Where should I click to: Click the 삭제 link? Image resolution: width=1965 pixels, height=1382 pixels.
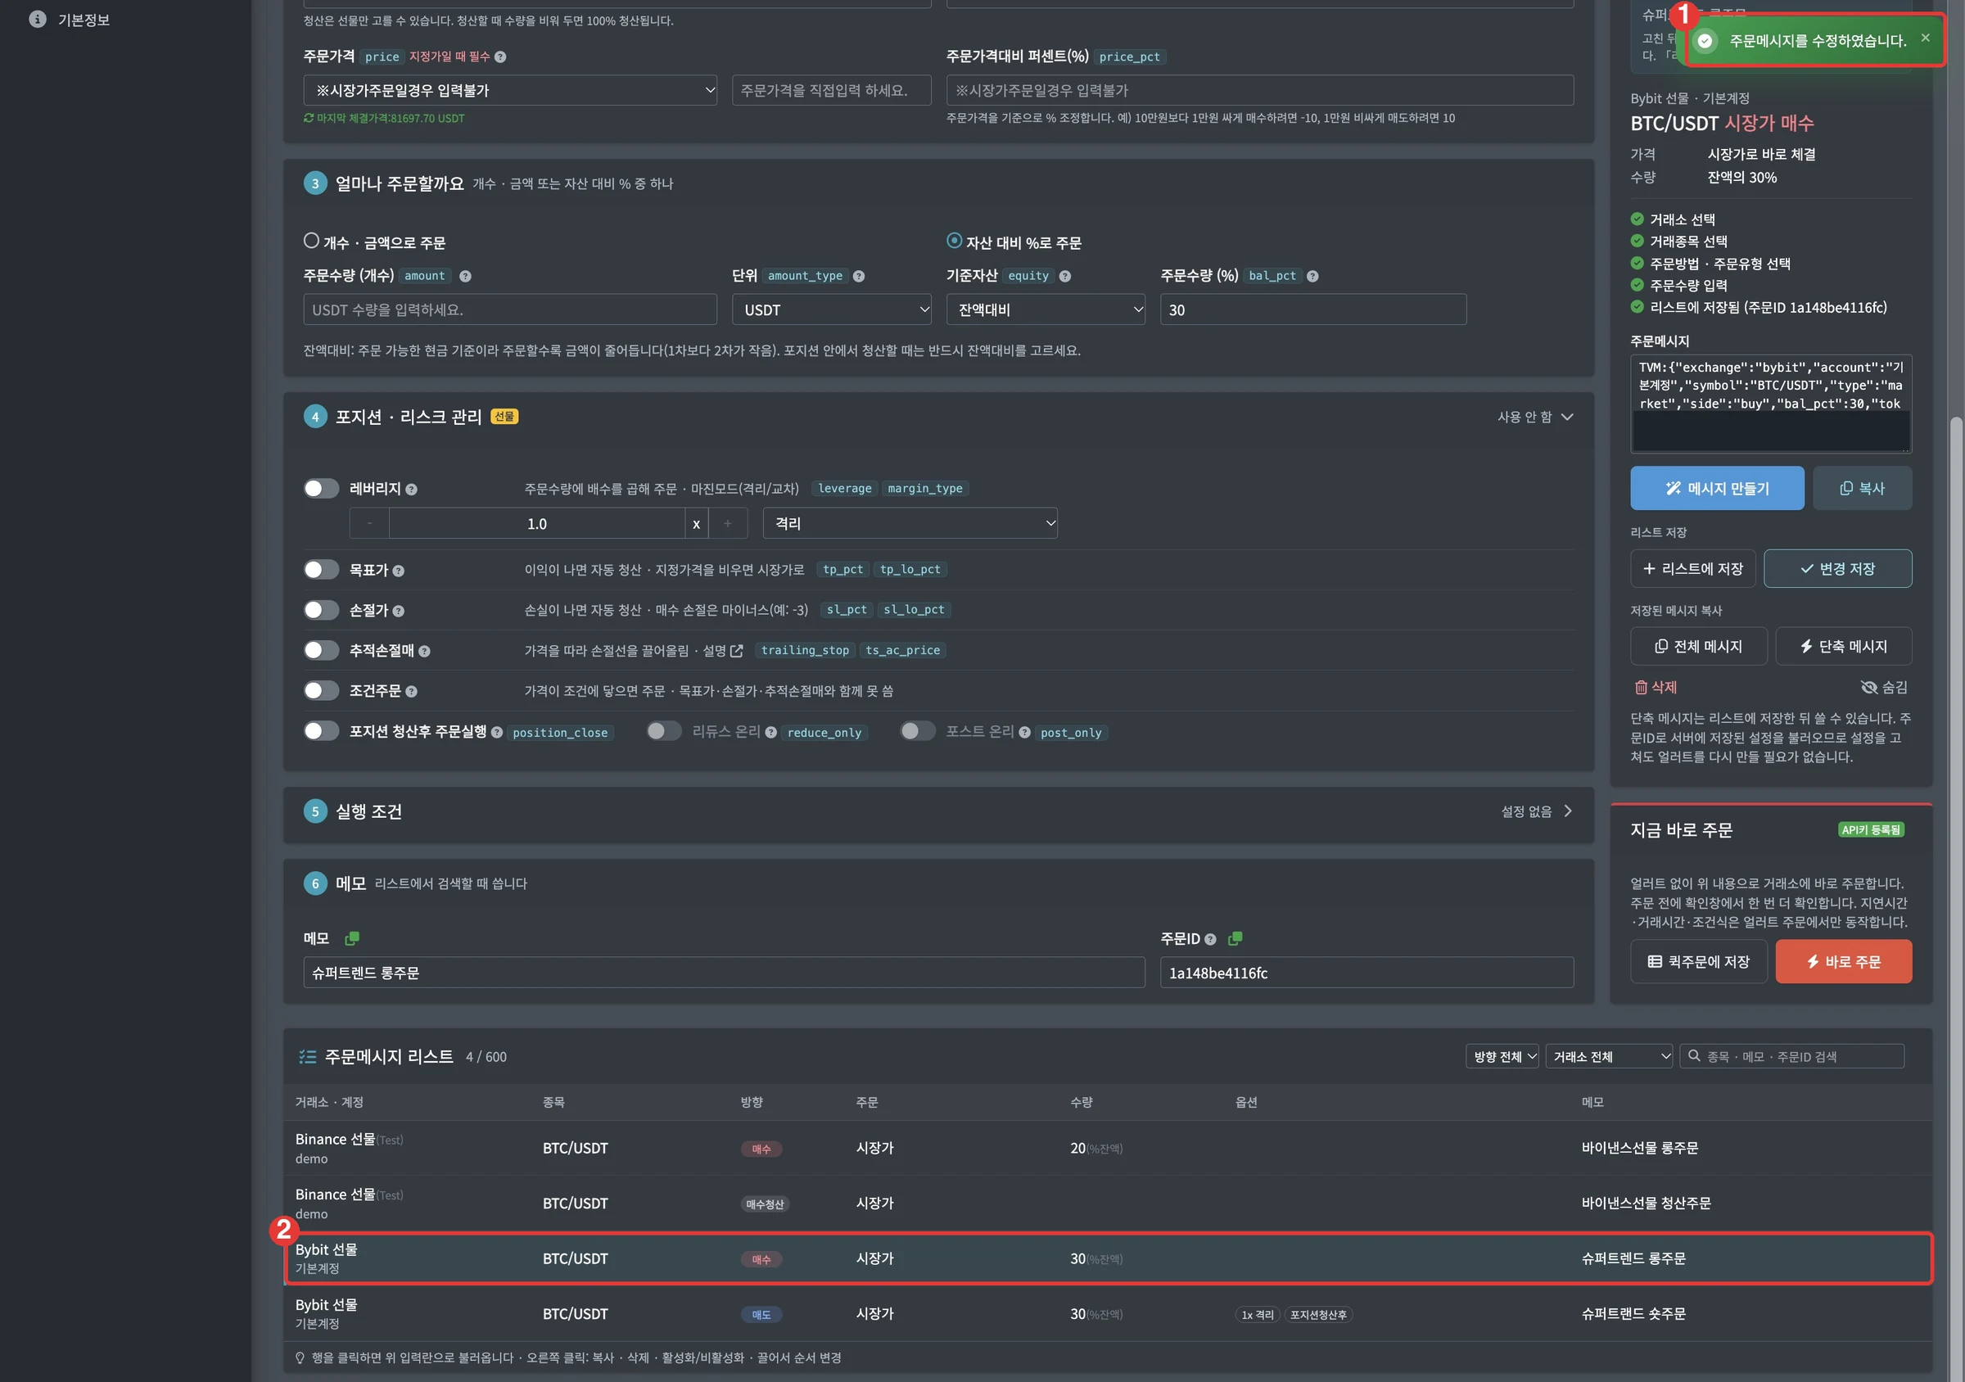1656,687
